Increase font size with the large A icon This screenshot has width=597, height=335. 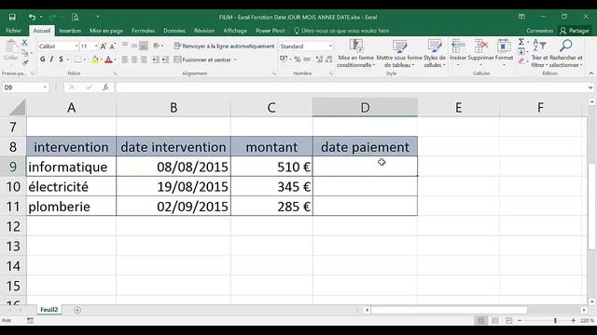click(104, 47)
